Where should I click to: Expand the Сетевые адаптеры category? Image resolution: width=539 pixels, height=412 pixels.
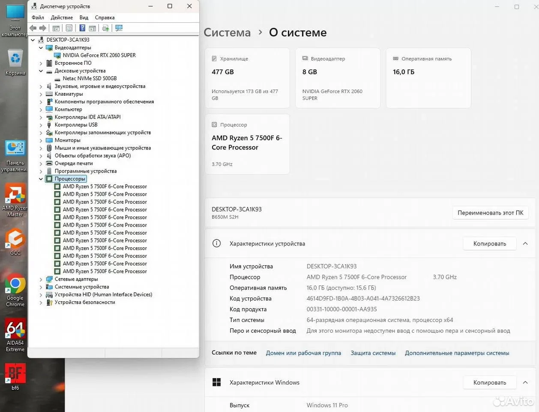point(41,279)
